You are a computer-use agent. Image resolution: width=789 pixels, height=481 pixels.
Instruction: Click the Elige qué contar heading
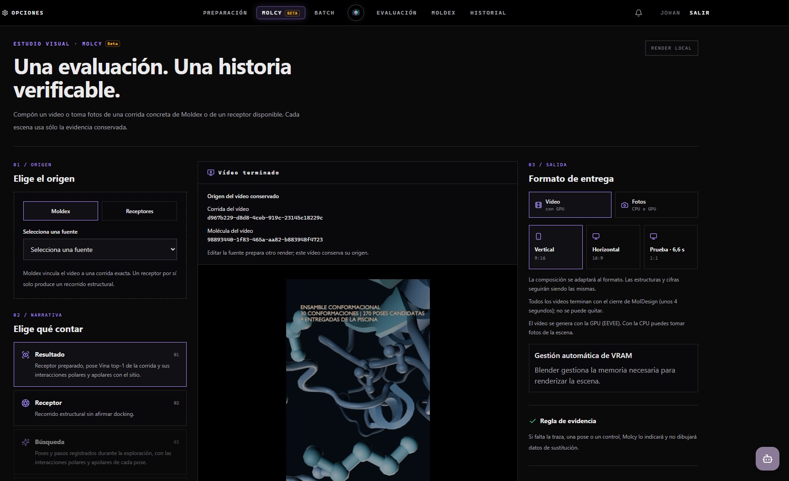(48, 329)
